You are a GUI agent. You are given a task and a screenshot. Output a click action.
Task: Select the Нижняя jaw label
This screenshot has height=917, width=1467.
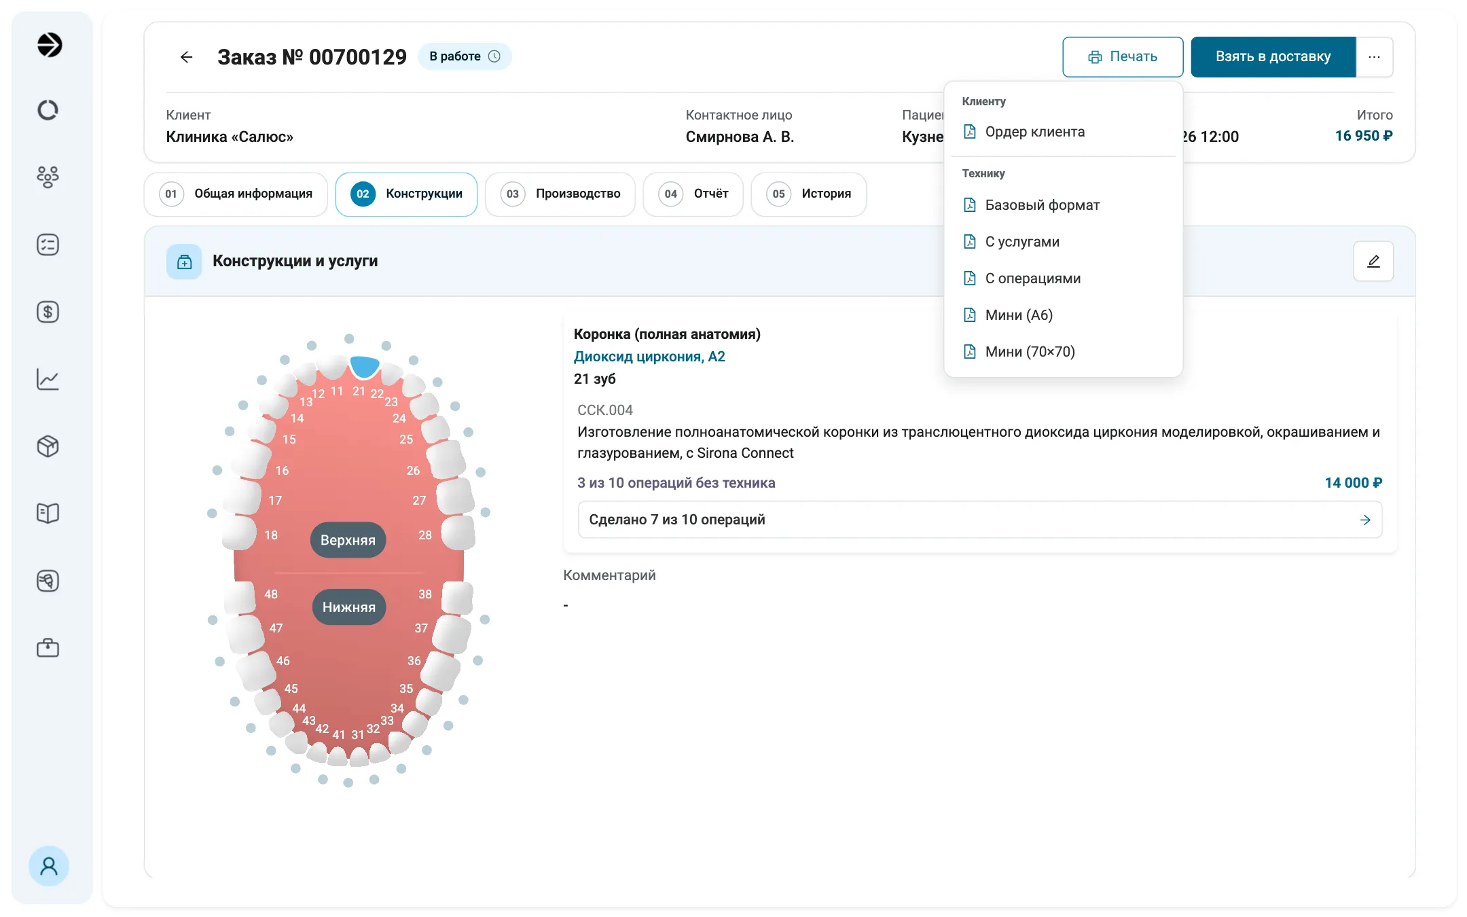coord(348,607)
